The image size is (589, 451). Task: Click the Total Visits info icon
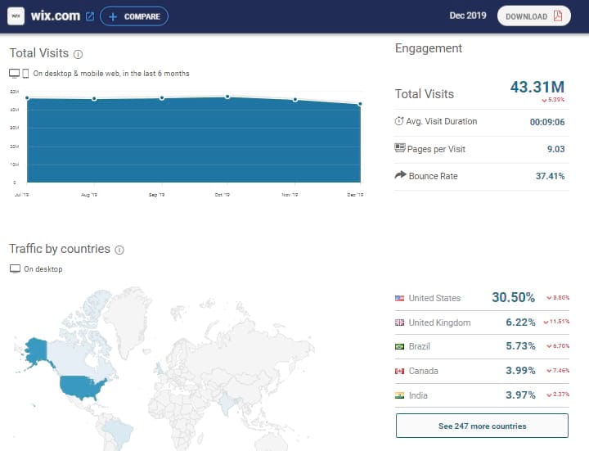click(79, 54)
